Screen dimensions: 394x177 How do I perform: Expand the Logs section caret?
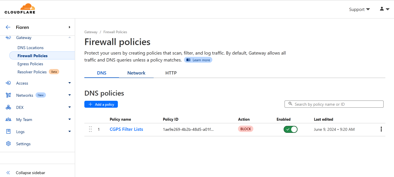(70, 132)
